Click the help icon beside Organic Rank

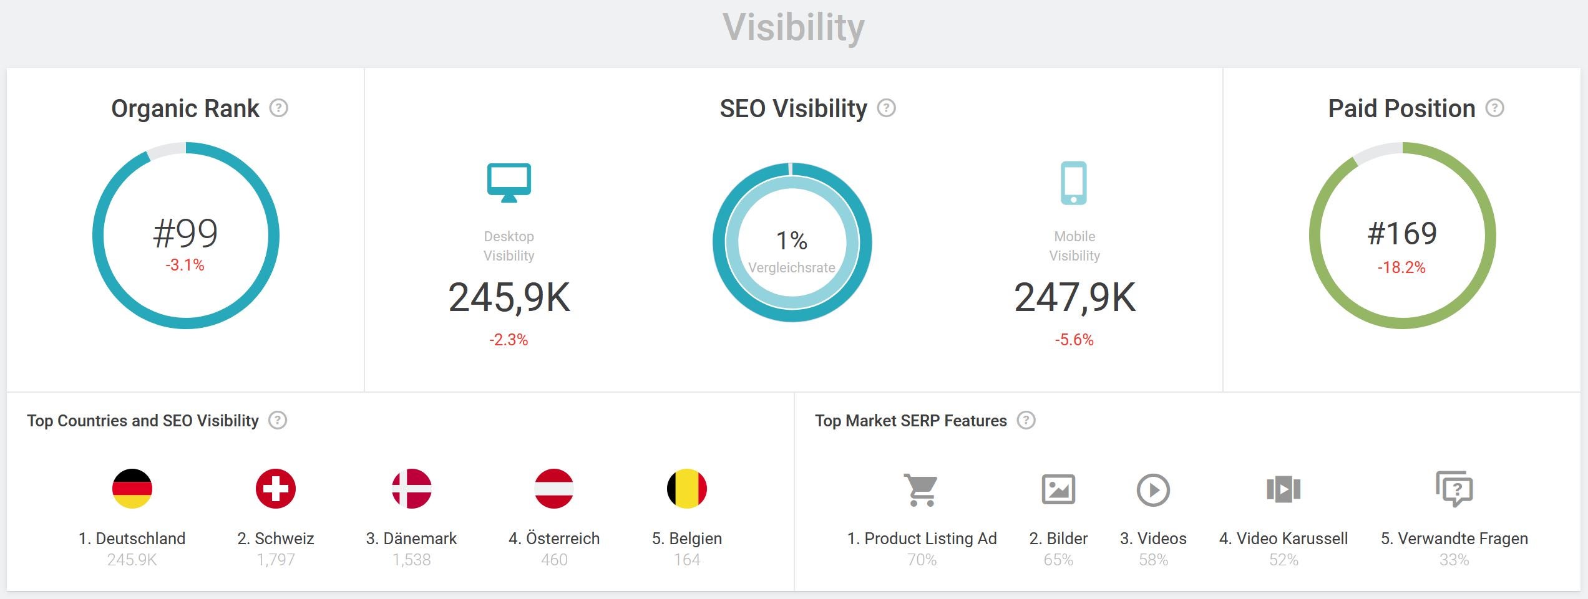[278, 108]
